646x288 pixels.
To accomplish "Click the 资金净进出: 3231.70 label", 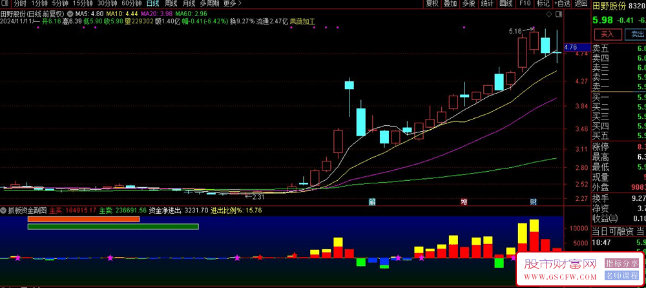I will coord(178,210).
